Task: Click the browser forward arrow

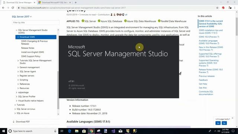Action: [x=8, y=8]
